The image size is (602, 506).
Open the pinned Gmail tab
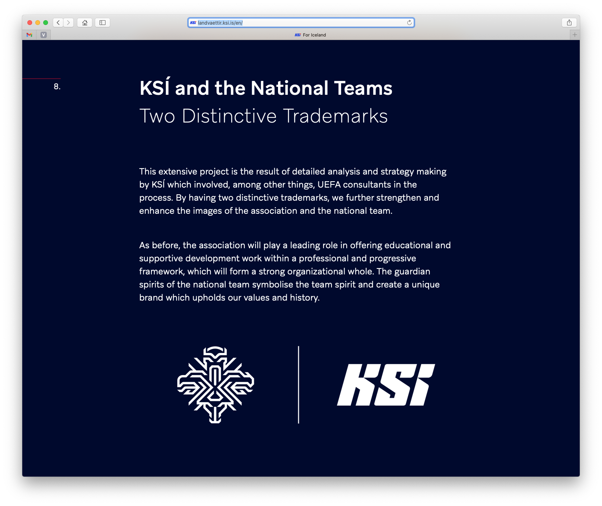(29, 35)
